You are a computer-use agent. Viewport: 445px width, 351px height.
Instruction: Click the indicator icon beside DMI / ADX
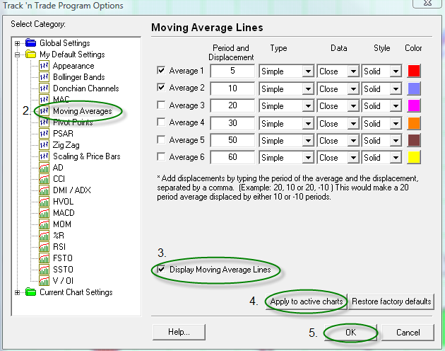point(44,190)
